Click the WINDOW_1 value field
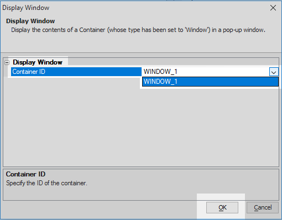Screen dimensions: 282x220 pyautogui.click(x=205, y=72)
